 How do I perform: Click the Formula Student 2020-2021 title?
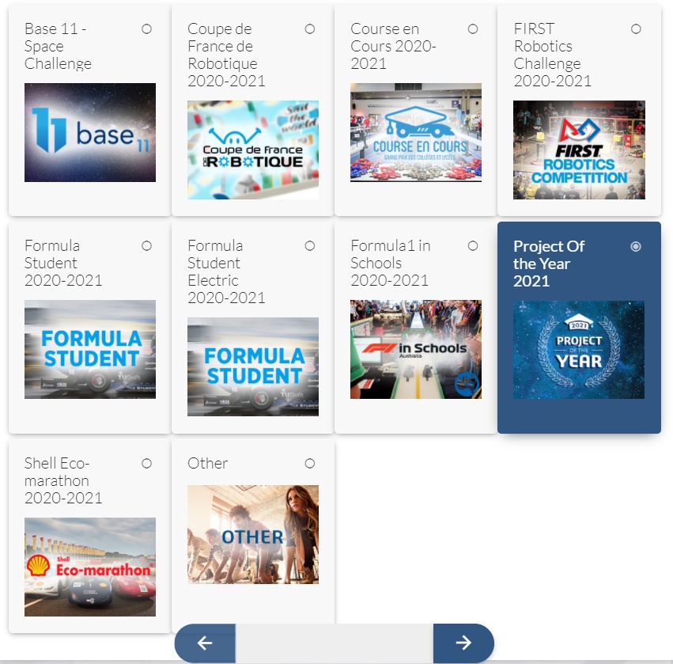point(63,263)
